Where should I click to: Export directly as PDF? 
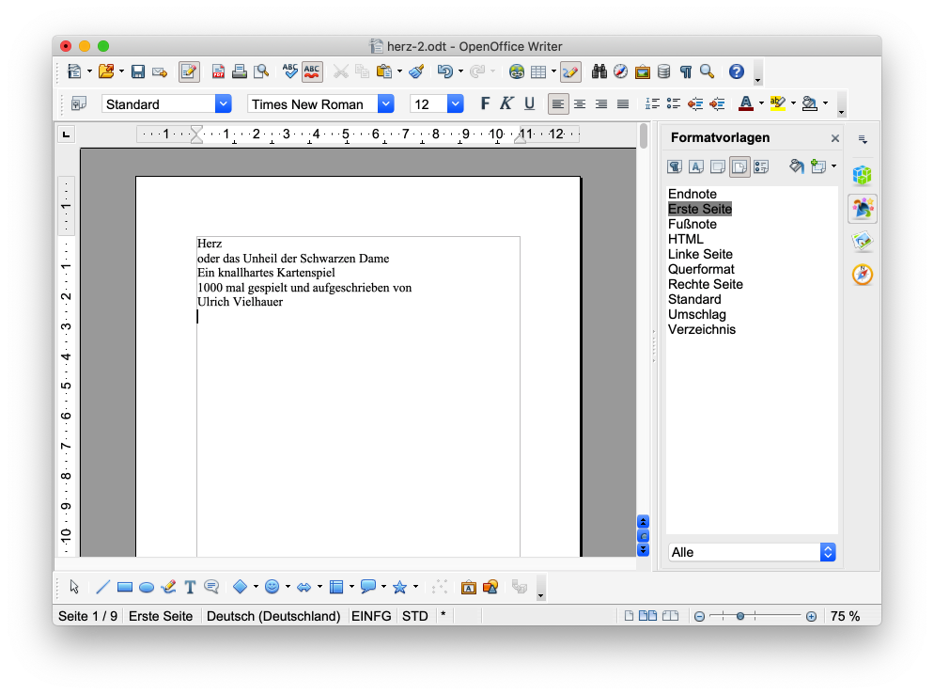pos(218,71)
